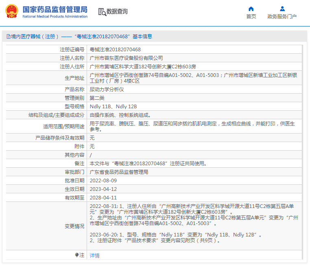Click the 型号规格 label
The image size is (310, 267).
click(x=74, y=106)
